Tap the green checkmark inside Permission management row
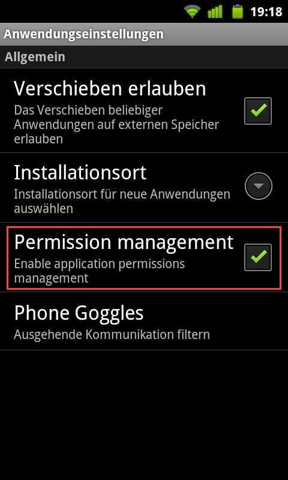 [x=259, y=257]
